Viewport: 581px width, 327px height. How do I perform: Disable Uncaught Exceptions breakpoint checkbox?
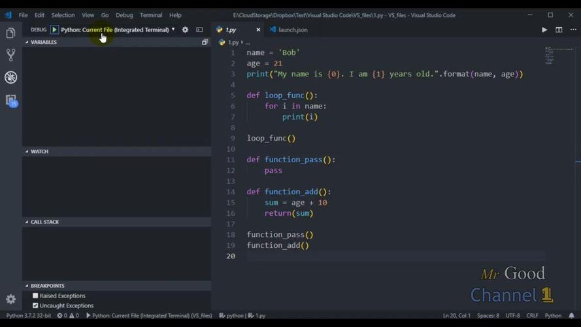35,305
